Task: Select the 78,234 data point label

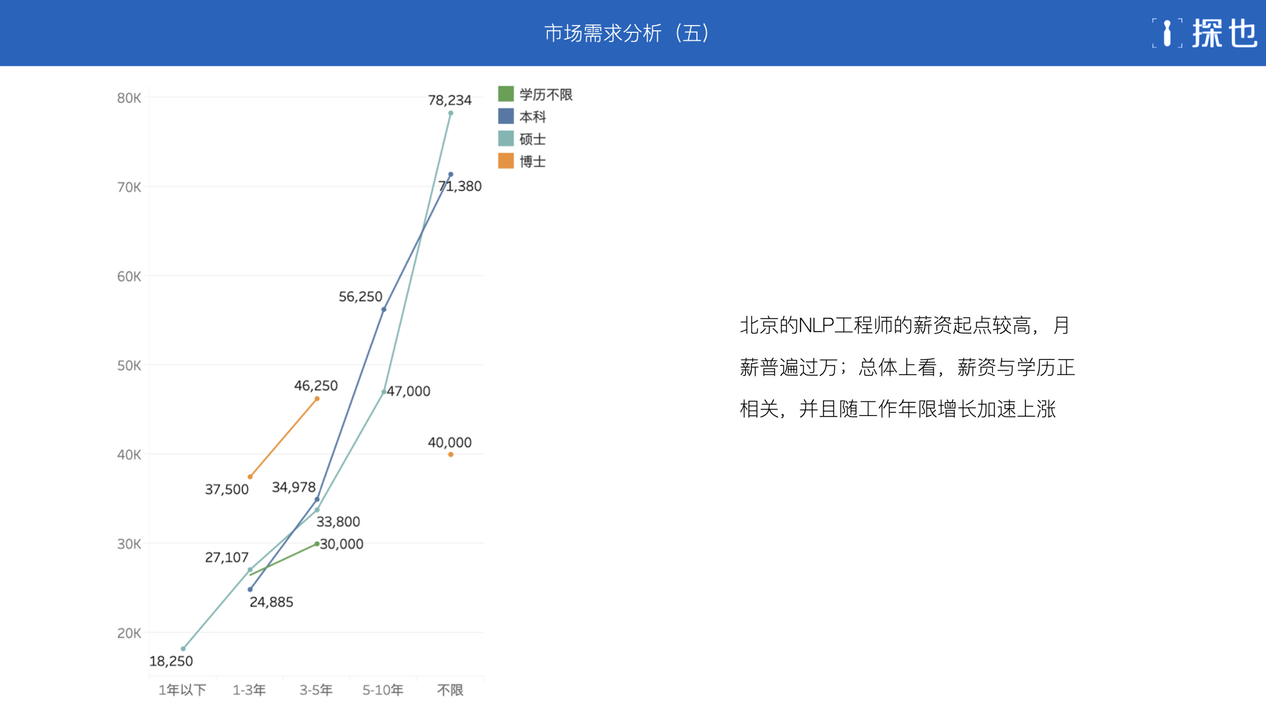Action: pos(450,100)
